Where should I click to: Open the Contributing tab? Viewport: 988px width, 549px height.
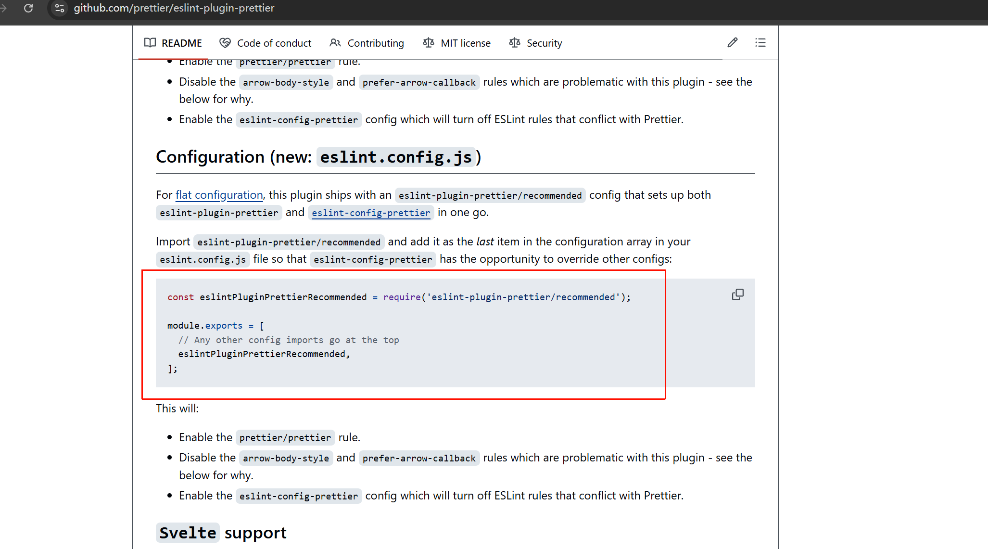coord(375,43)
